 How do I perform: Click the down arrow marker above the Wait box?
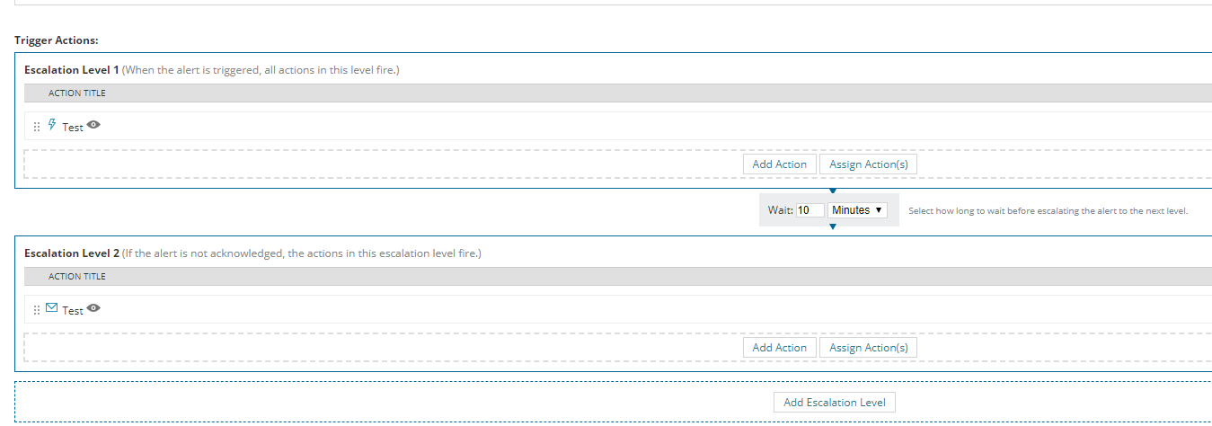(x=833, y=191)
